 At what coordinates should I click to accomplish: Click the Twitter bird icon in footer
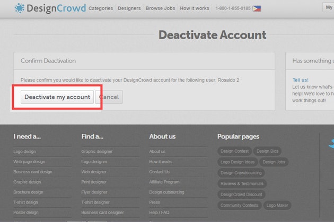point(331,144)
